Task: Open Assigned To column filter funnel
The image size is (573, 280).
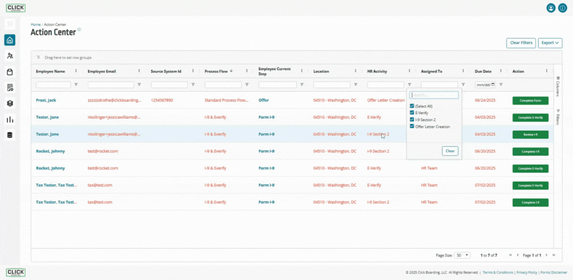Action: click(463, 85)
